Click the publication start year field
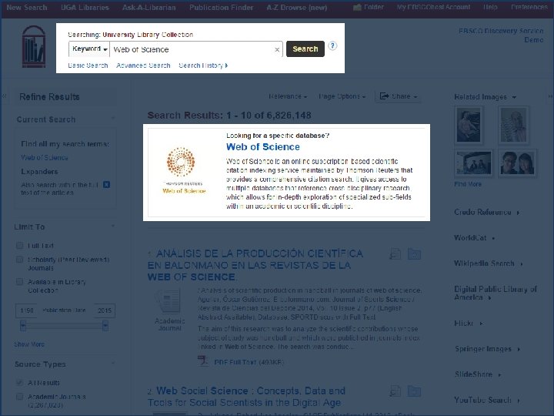 pyautogui.click(x=26, y=310)
